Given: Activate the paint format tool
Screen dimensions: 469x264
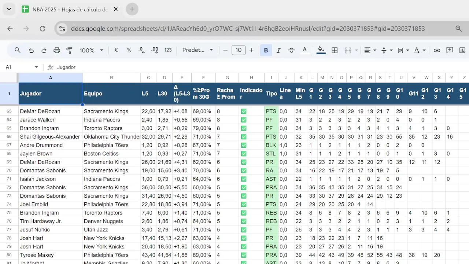Looking at the screenshot, I should pos(69,50).
